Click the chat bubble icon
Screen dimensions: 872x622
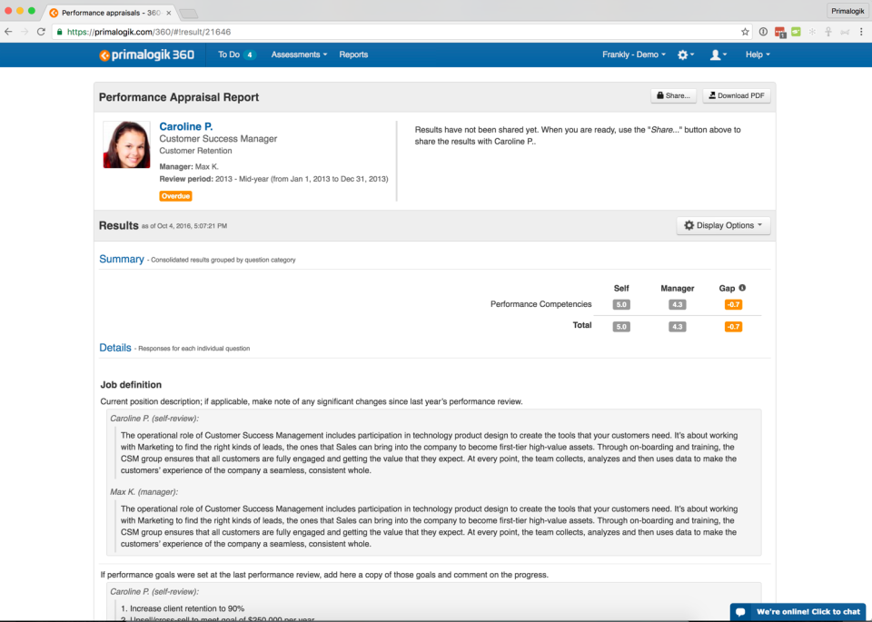click(740, 612)
